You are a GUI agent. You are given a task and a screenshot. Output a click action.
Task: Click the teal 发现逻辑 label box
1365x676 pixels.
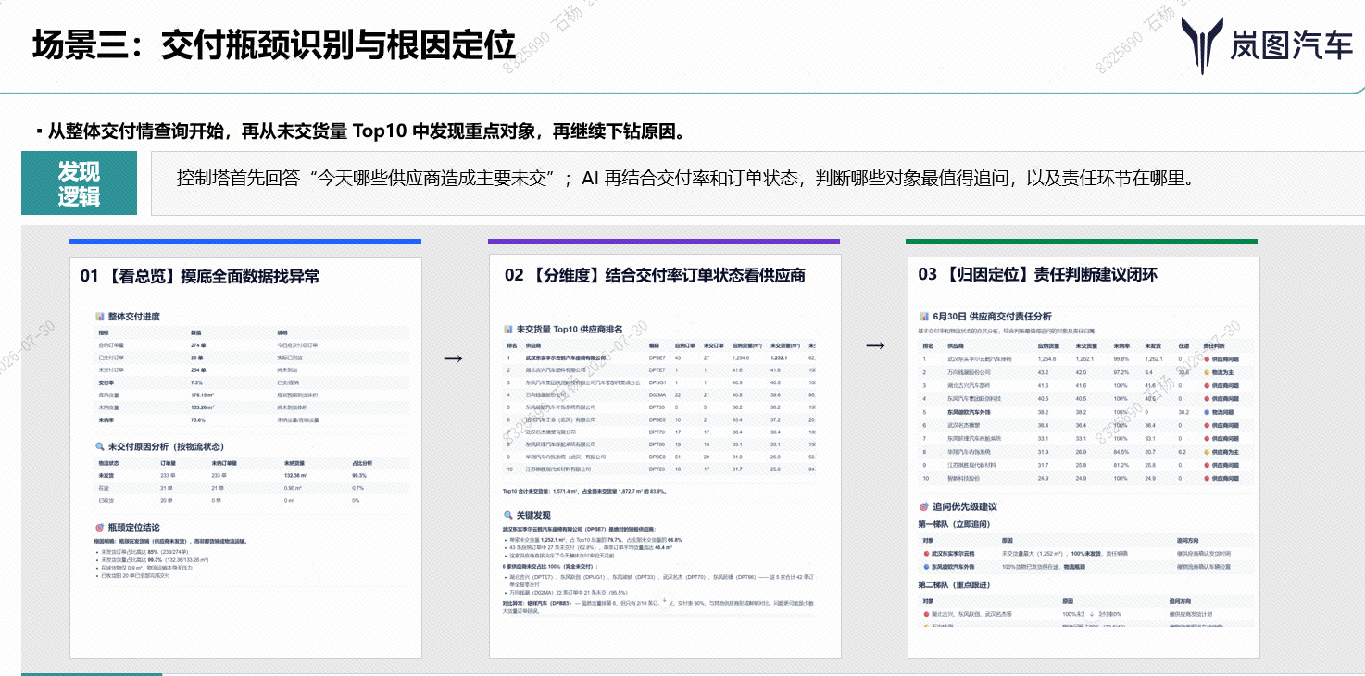tap(79, 183)
